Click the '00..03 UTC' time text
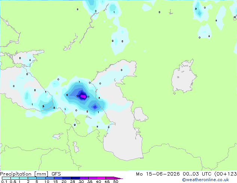 click(197, 174)
